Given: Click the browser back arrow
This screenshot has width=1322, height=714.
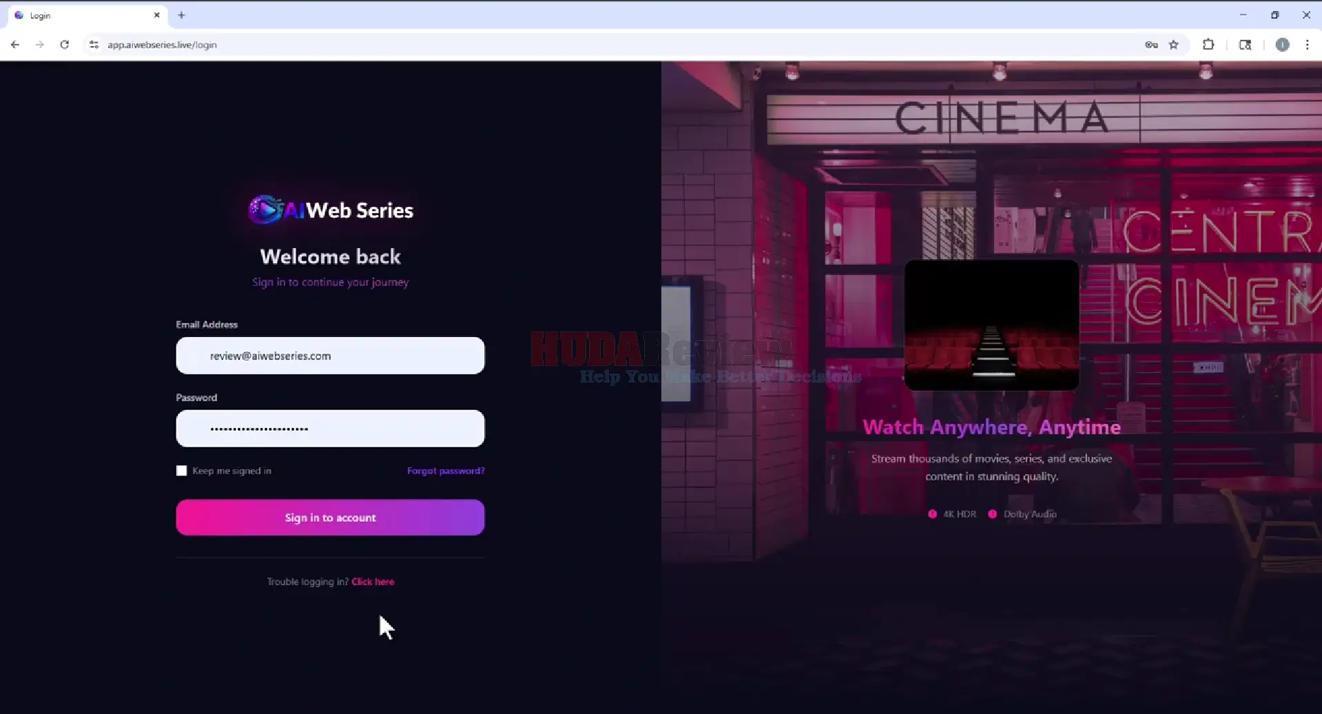Looking at the screenshot, I should click(14, 45).
